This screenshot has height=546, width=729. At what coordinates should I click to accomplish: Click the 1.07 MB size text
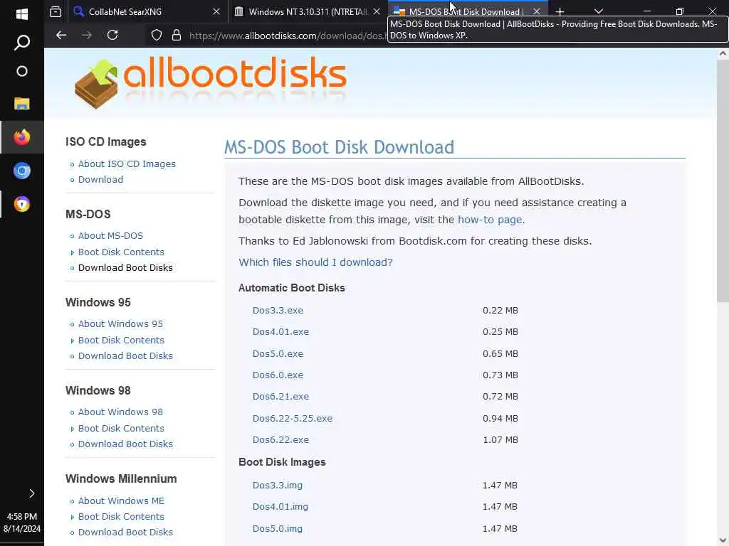click(x=500, y=439)
